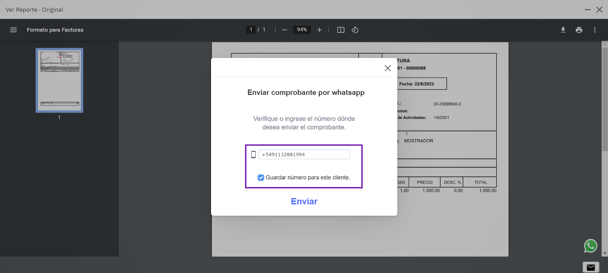This screenshot has width=608, height=273.
Task: Download the invoice PDF
Action: click(563, 30)
